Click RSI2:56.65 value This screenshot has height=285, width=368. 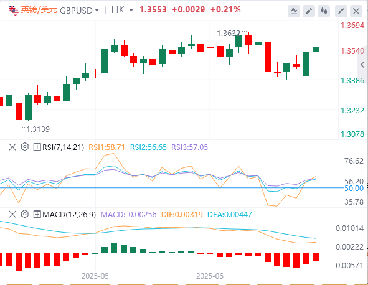(148, 147)
